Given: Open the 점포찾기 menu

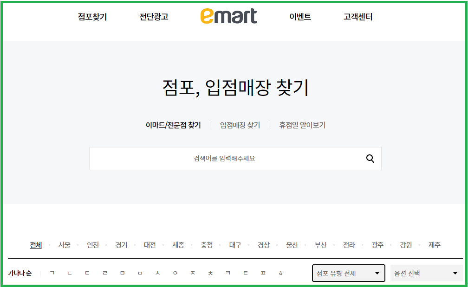Looking at the screenshot, I should [x=92, y=17].
